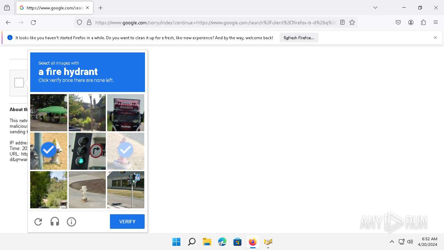444x250 pixels.
Task: View site security padlock info
Action: 89,22
